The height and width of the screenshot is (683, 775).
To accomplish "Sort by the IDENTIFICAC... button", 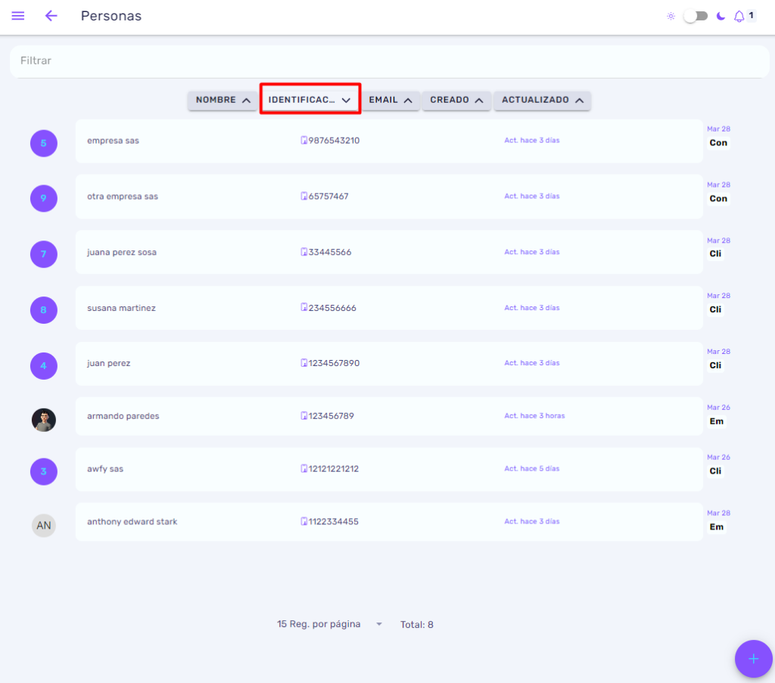I will coord(310,101).
